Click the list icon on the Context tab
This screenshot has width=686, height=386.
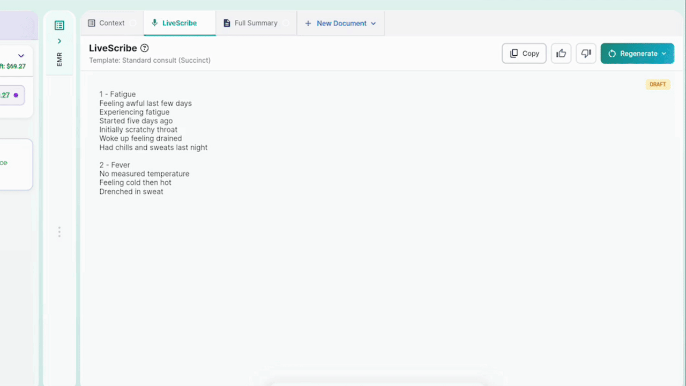[x=91, y=23]
